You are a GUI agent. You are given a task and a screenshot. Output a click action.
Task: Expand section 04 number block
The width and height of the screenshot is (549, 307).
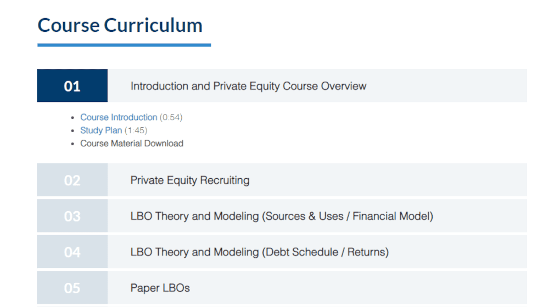(x=72, y=252)
